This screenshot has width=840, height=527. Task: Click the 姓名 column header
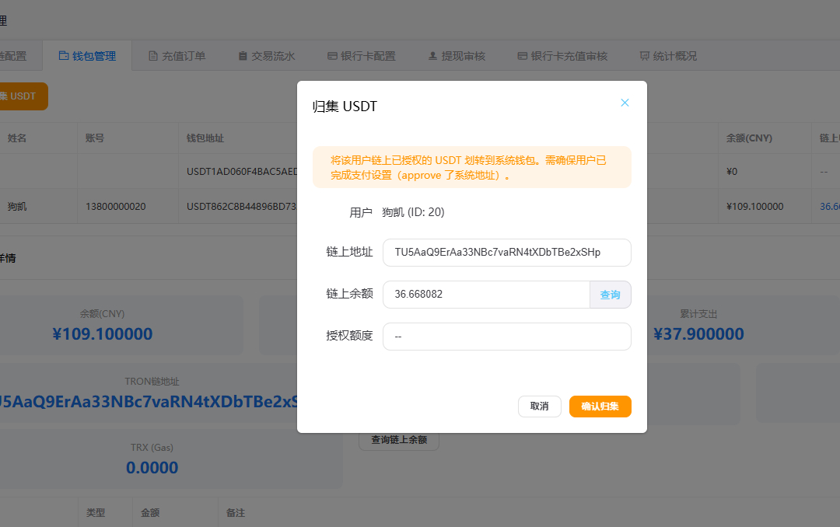(17, 138)
